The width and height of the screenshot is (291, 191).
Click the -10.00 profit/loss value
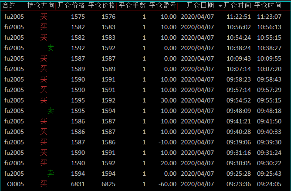point(167,142)
